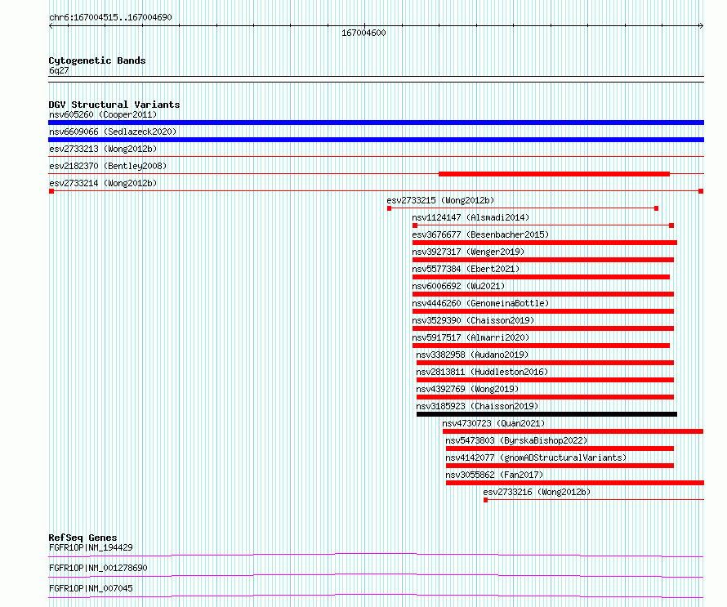Image resolution: width=727 pixels, height=607 pixels.
Task: Click the red esv2182370 (Bentley2008) bar
Action: (x=554, y=174)
